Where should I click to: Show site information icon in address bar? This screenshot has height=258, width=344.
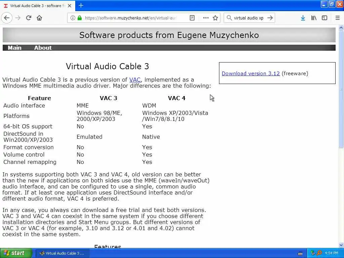click(x=73, y=18)
